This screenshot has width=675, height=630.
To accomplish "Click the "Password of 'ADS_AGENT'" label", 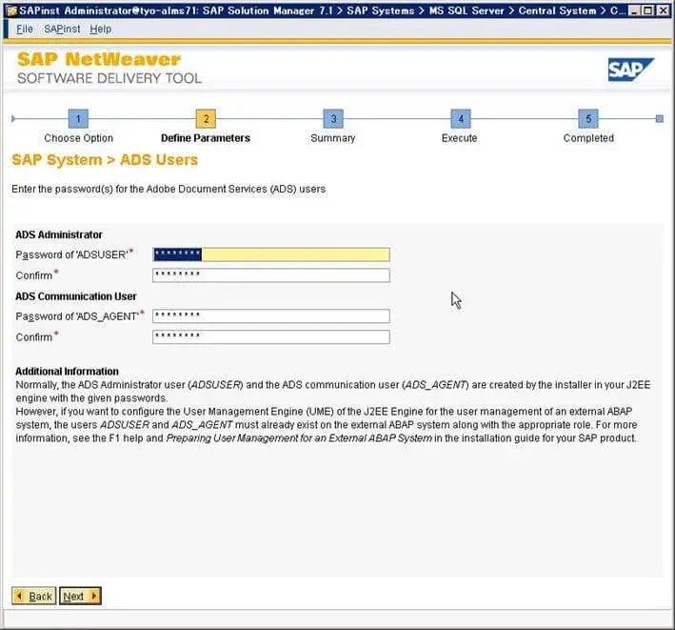I will pos(77,315).
